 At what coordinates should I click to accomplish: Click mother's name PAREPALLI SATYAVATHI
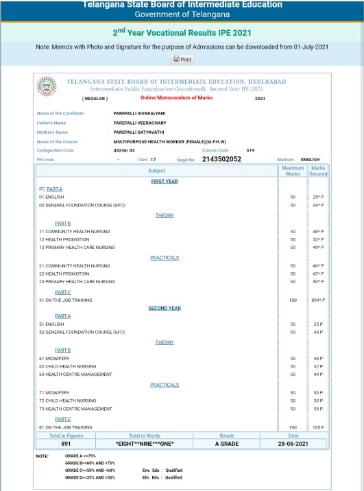(x=138, y=132)
